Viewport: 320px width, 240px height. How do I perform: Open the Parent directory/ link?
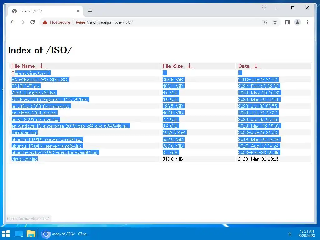click(x=30, y=73)
